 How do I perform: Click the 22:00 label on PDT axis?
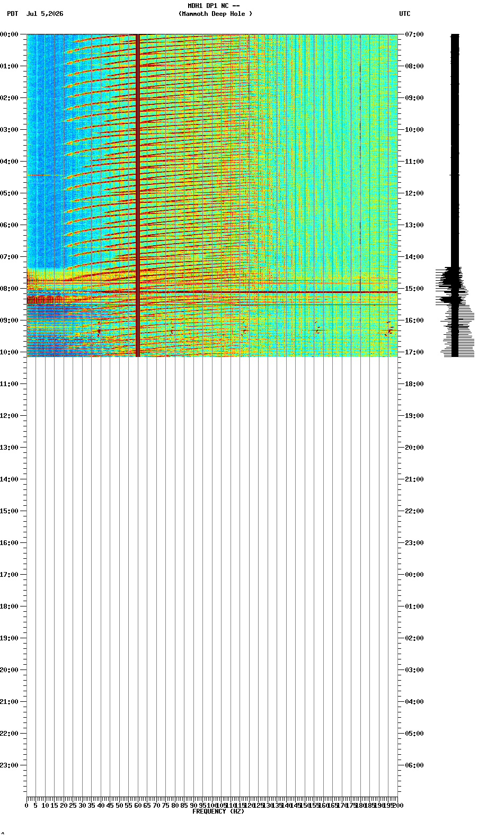[9, 733]
